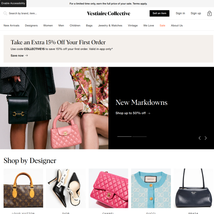The image size is (214, 214).
Task: Click the Sign up link
Action: [195, 14]
